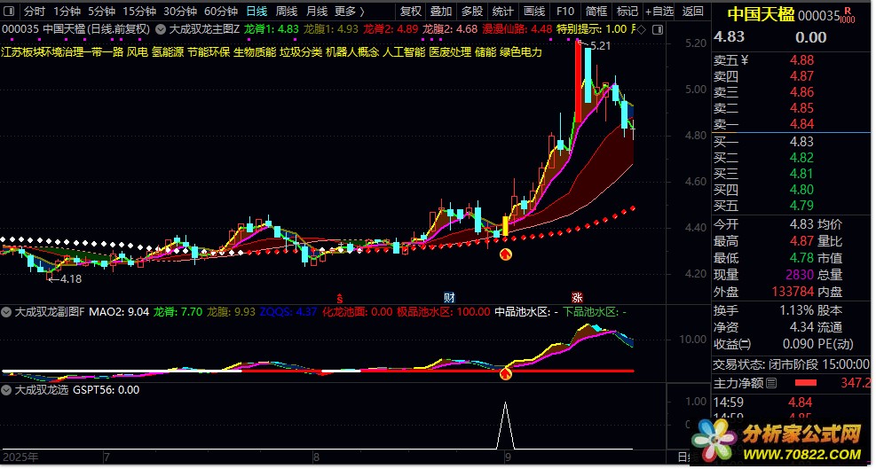Screen dimensions: 876x469
Task: Select the 60分钟 period
Action: pos(221,11)
